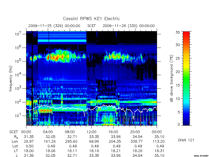Click the colorbar "35" tick label
Image resolution: width=209 pixels, height=157 pixels.
pyautogui.click(x=178, y=32)
